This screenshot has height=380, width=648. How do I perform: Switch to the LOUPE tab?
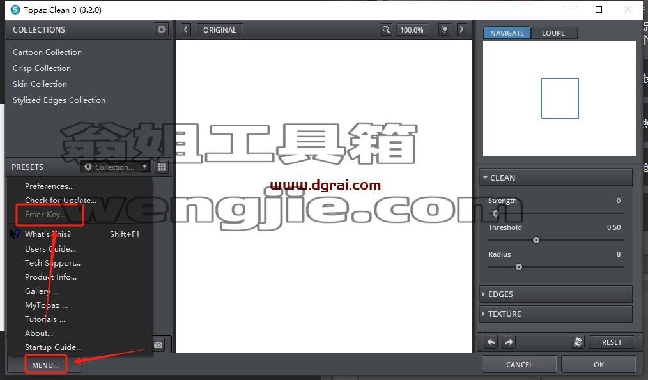[x=553, y=33]
